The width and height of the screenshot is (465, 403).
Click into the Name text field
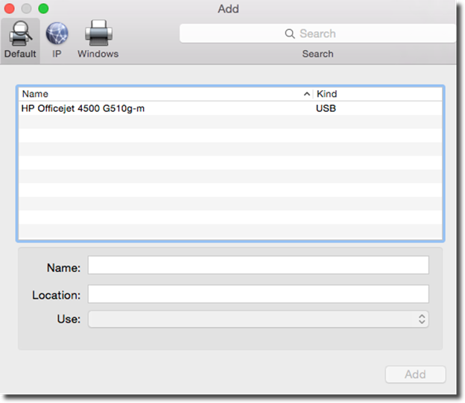pyautogui.click(x=259, y=265)
